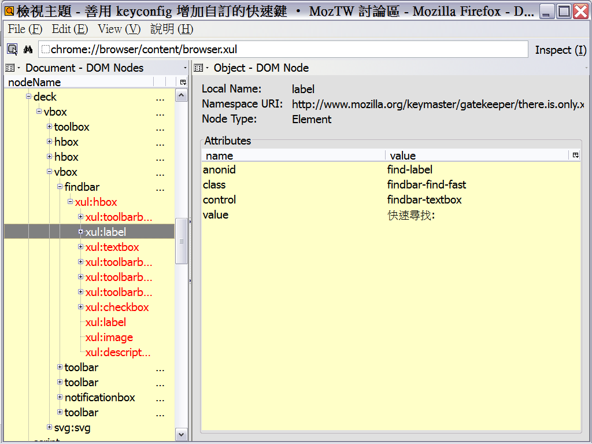This screenshot has height=444, width=592.
Task: Click scroll-down arrow of DOM Nodes tree
Action: [x=181, y=435]
